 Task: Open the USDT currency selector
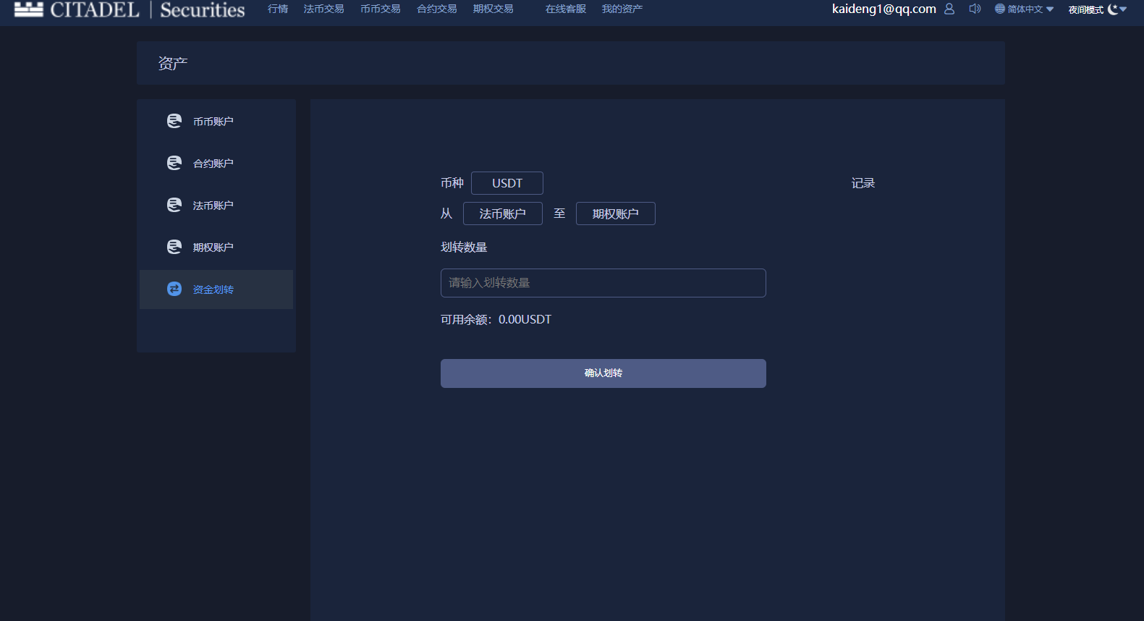tap(507, 183)
